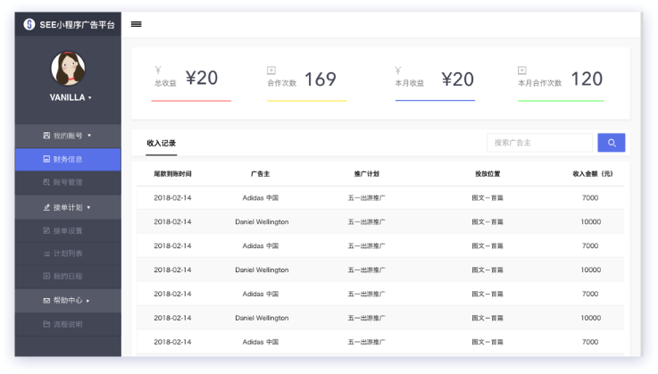Click the VANILLA user avatar

(68, 69)
